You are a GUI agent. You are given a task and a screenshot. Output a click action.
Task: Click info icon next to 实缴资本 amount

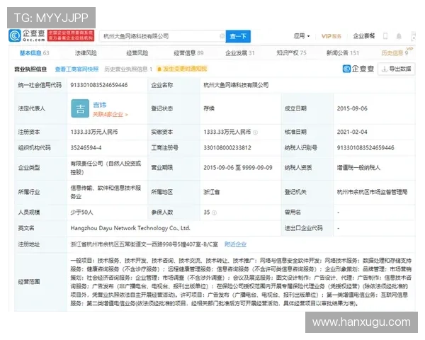click(x=255, y=132)
